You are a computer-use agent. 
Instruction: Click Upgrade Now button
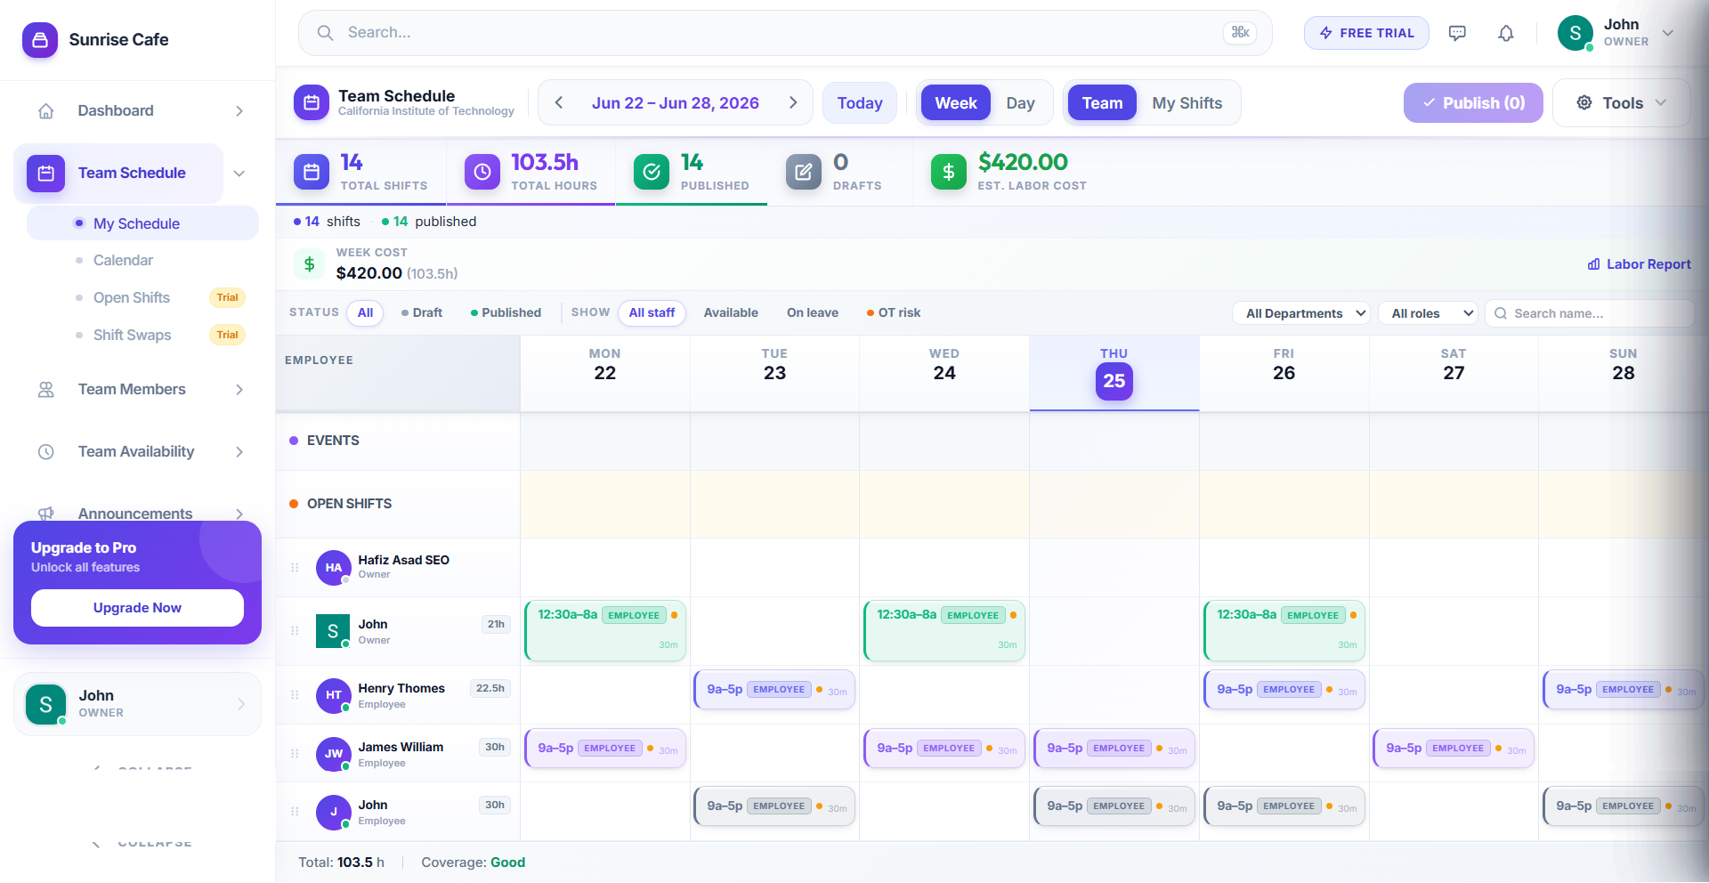click(137, 608)
